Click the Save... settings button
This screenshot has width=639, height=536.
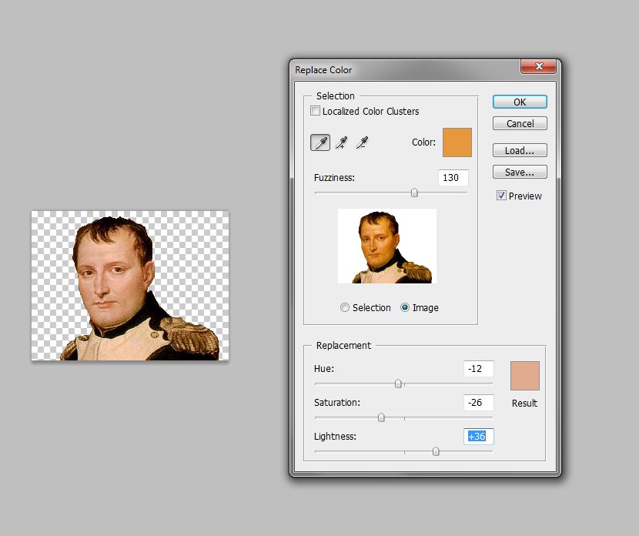(x=520, y=172)
